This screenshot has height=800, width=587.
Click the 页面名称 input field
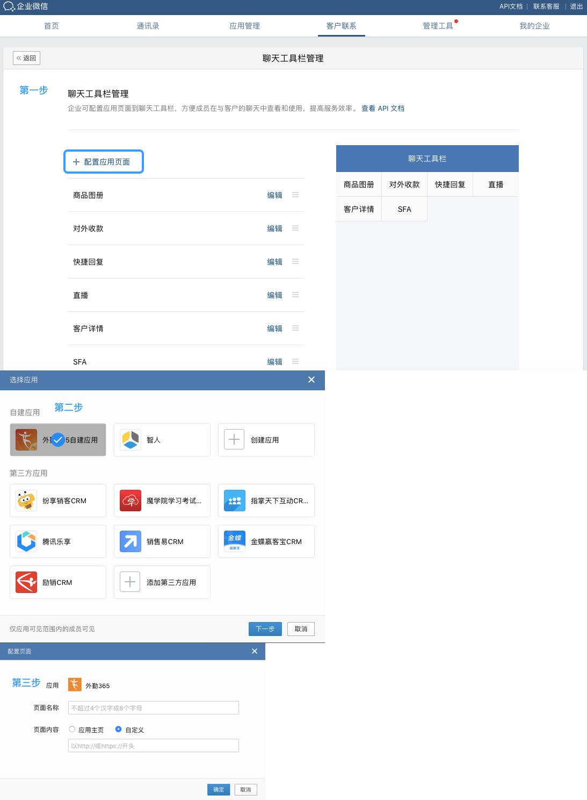pos(153,708)
